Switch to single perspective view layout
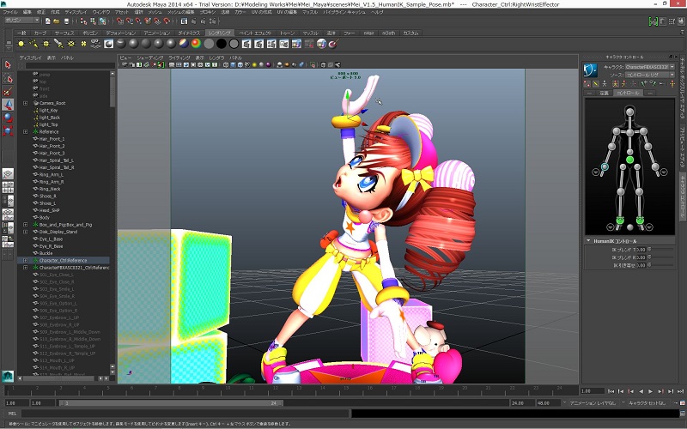This screenshot has width=687, height=429. (x=8, y=174)
